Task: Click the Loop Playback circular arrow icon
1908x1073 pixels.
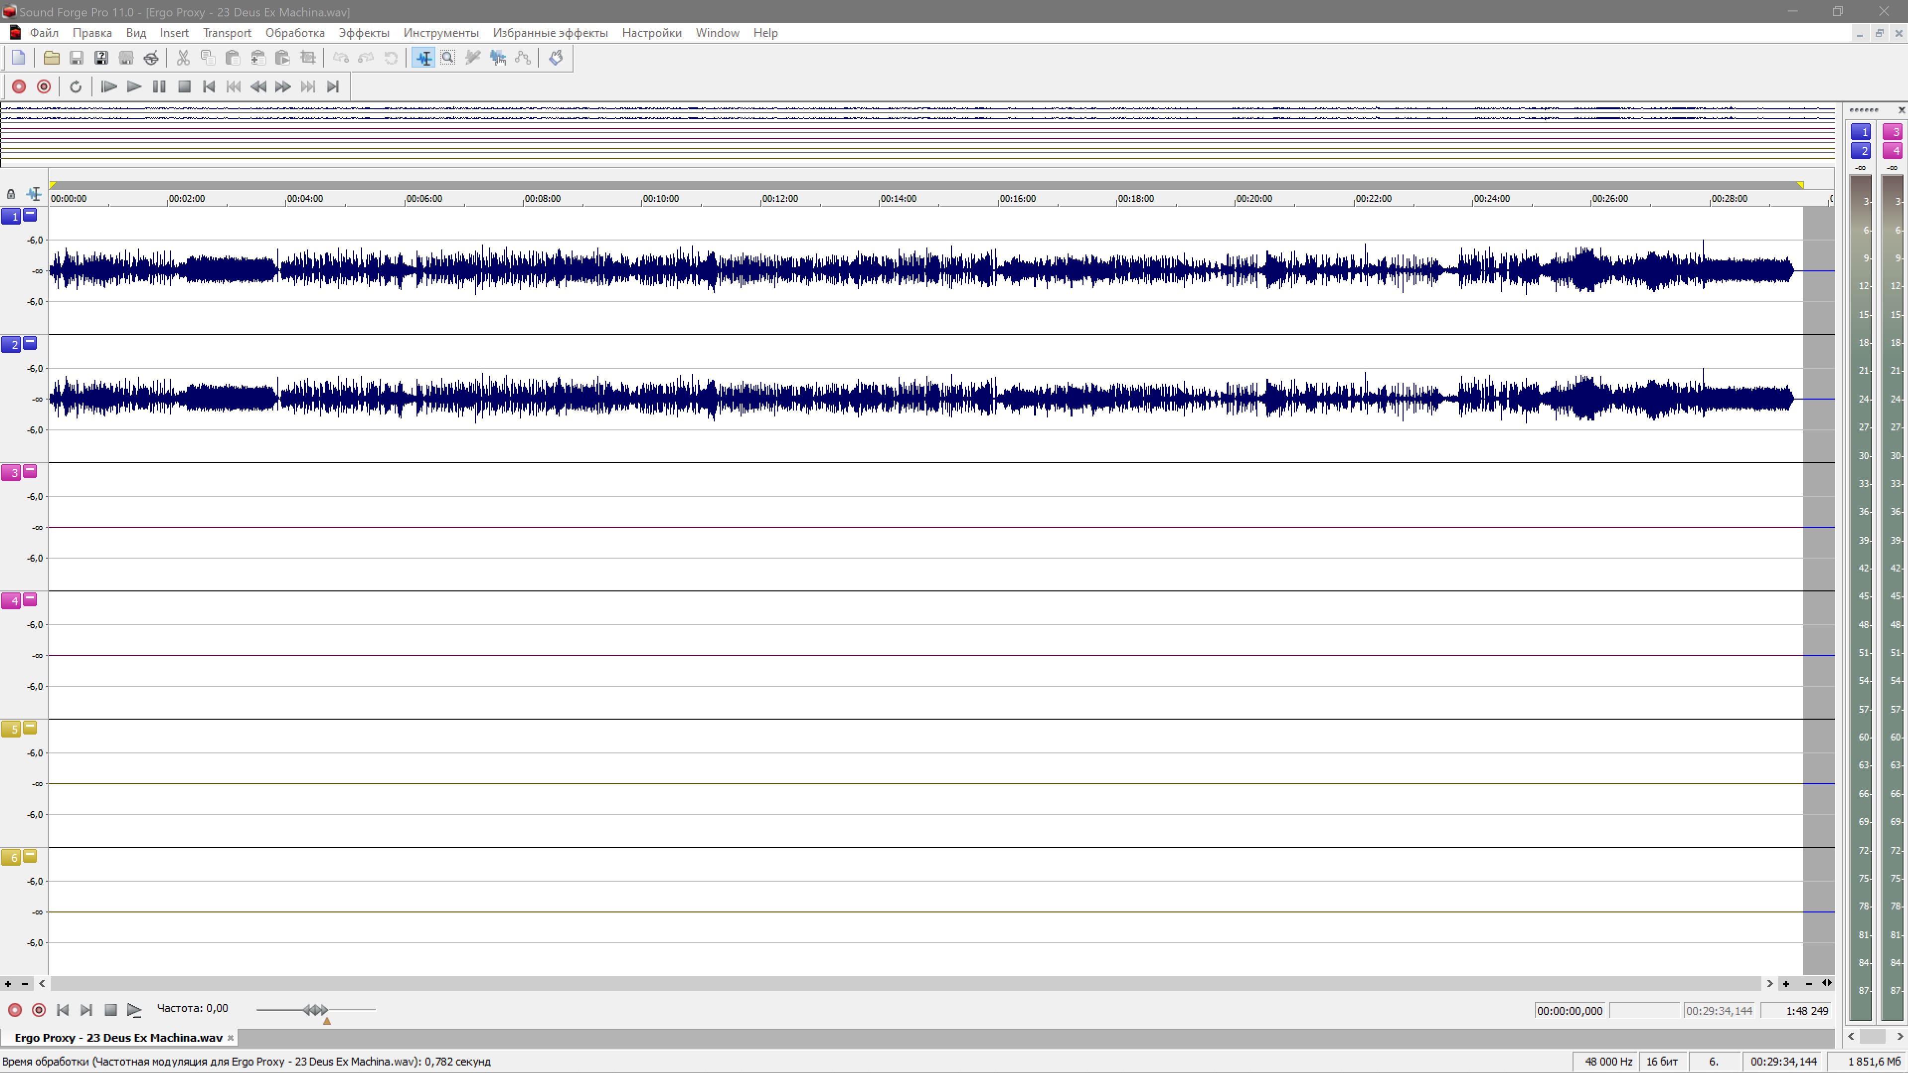Action: [76, 86]
